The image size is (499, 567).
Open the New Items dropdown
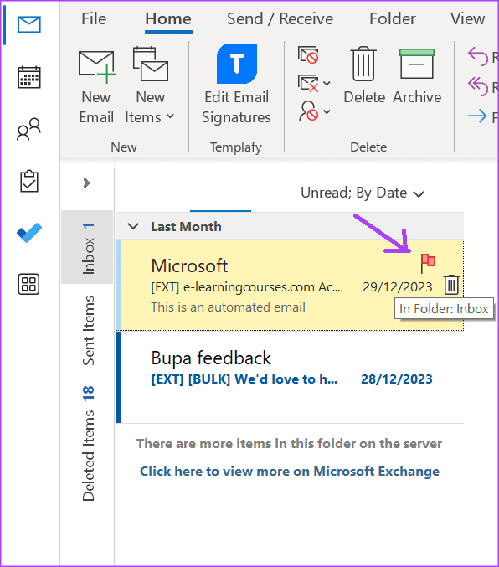[150, 87]
